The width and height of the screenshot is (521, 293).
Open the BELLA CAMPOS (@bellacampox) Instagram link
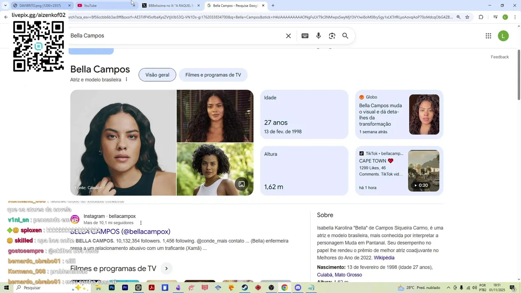(120, 232)
